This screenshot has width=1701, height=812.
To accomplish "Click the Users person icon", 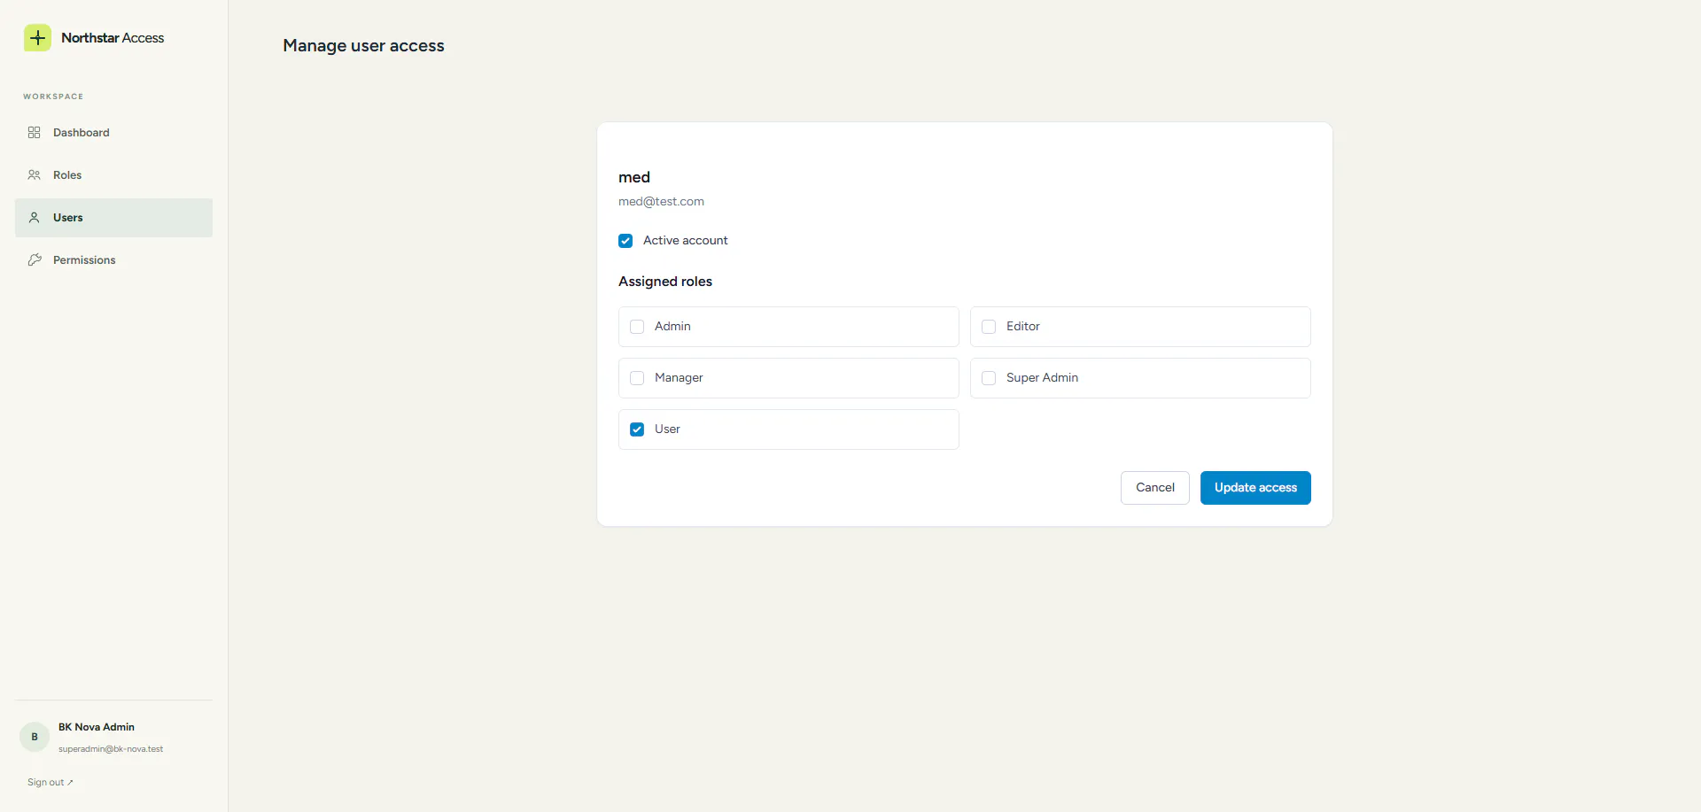I will coord(35,218).
